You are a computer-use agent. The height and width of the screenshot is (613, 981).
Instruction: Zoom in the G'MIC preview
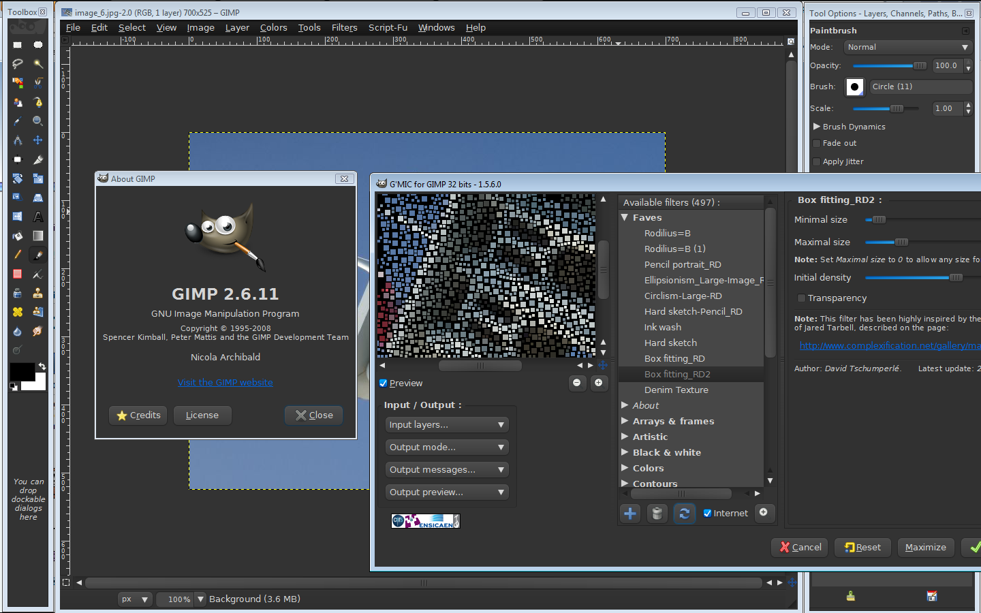(598, 383)
